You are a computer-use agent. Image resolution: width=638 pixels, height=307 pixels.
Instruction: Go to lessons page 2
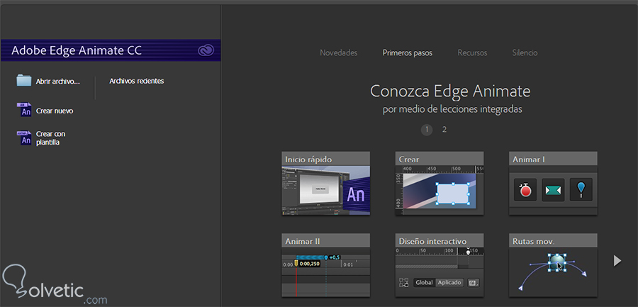(x=444, y=130)
